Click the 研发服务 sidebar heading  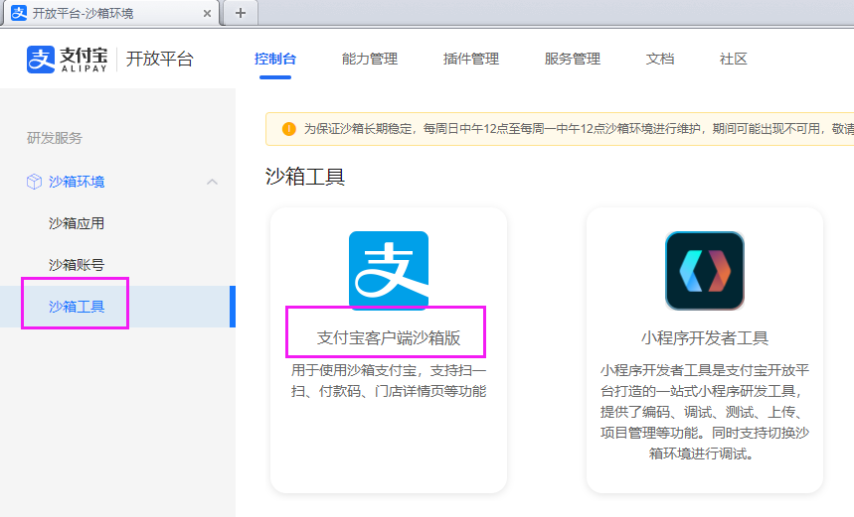(55, 138)
